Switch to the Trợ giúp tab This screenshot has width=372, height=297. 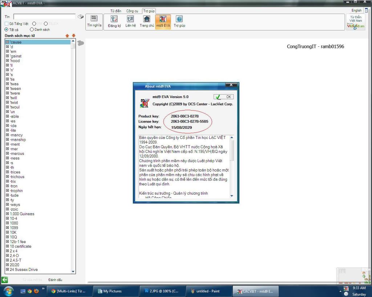[x=149, y=11]
